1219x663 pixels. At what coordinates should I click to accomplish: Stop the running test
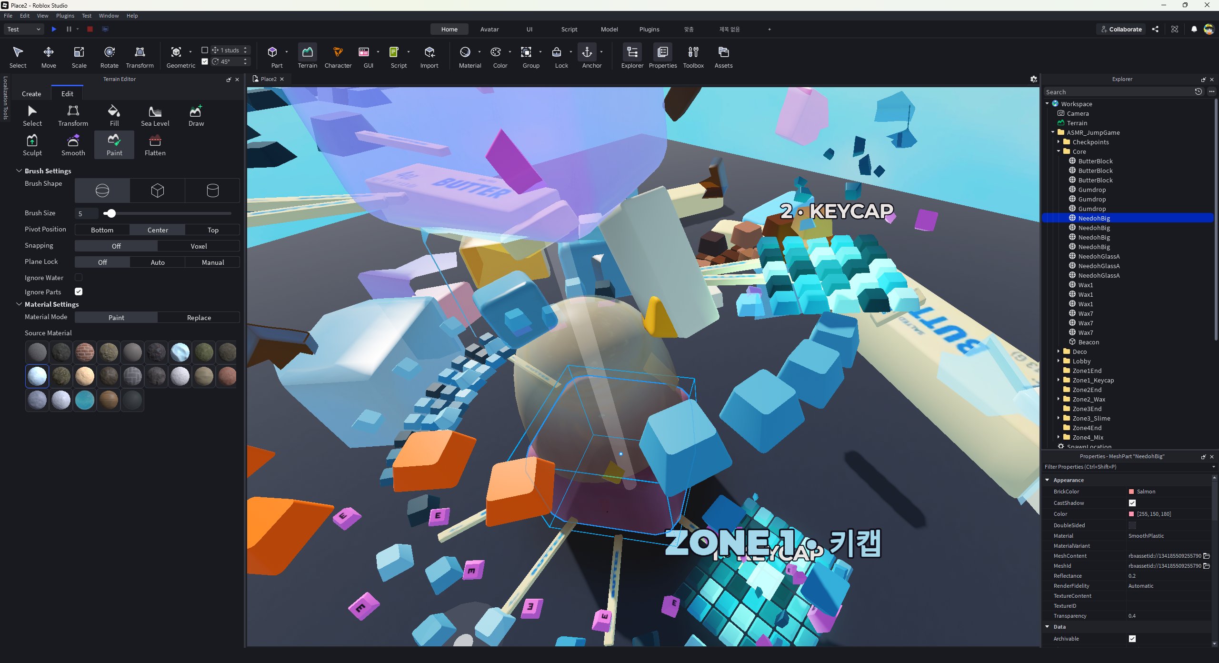point(90,29)
